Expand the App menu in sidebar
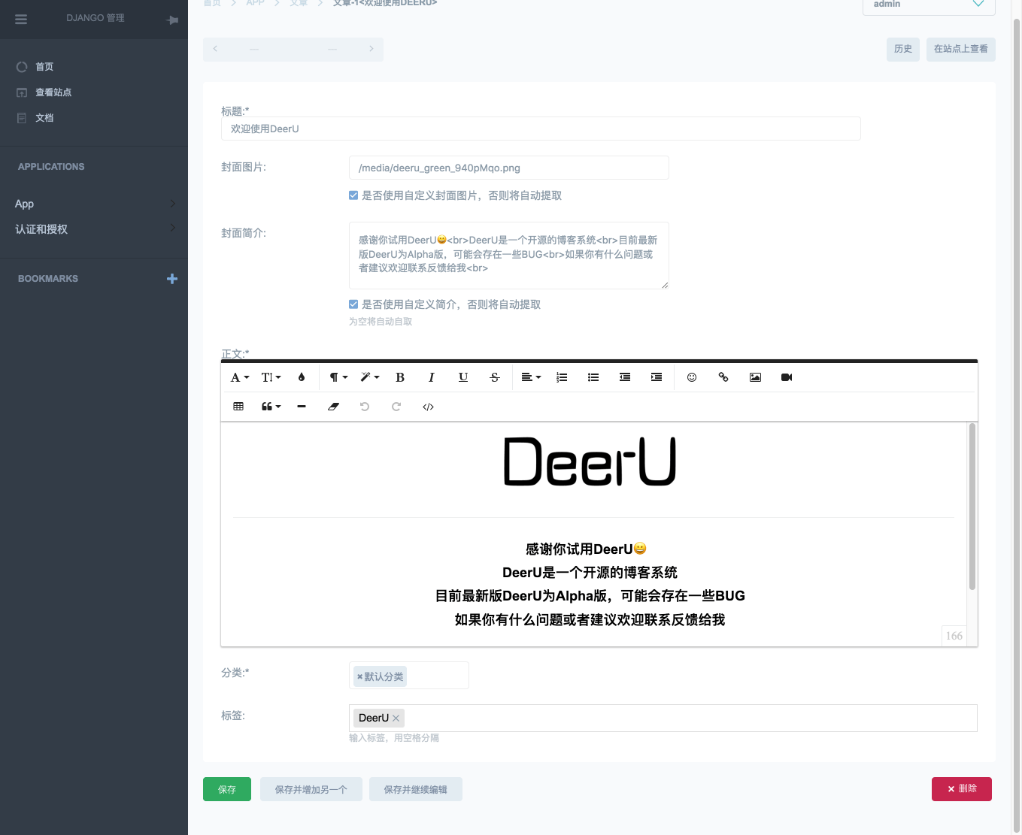This screenshot has height=835, width=1022. 94,204
